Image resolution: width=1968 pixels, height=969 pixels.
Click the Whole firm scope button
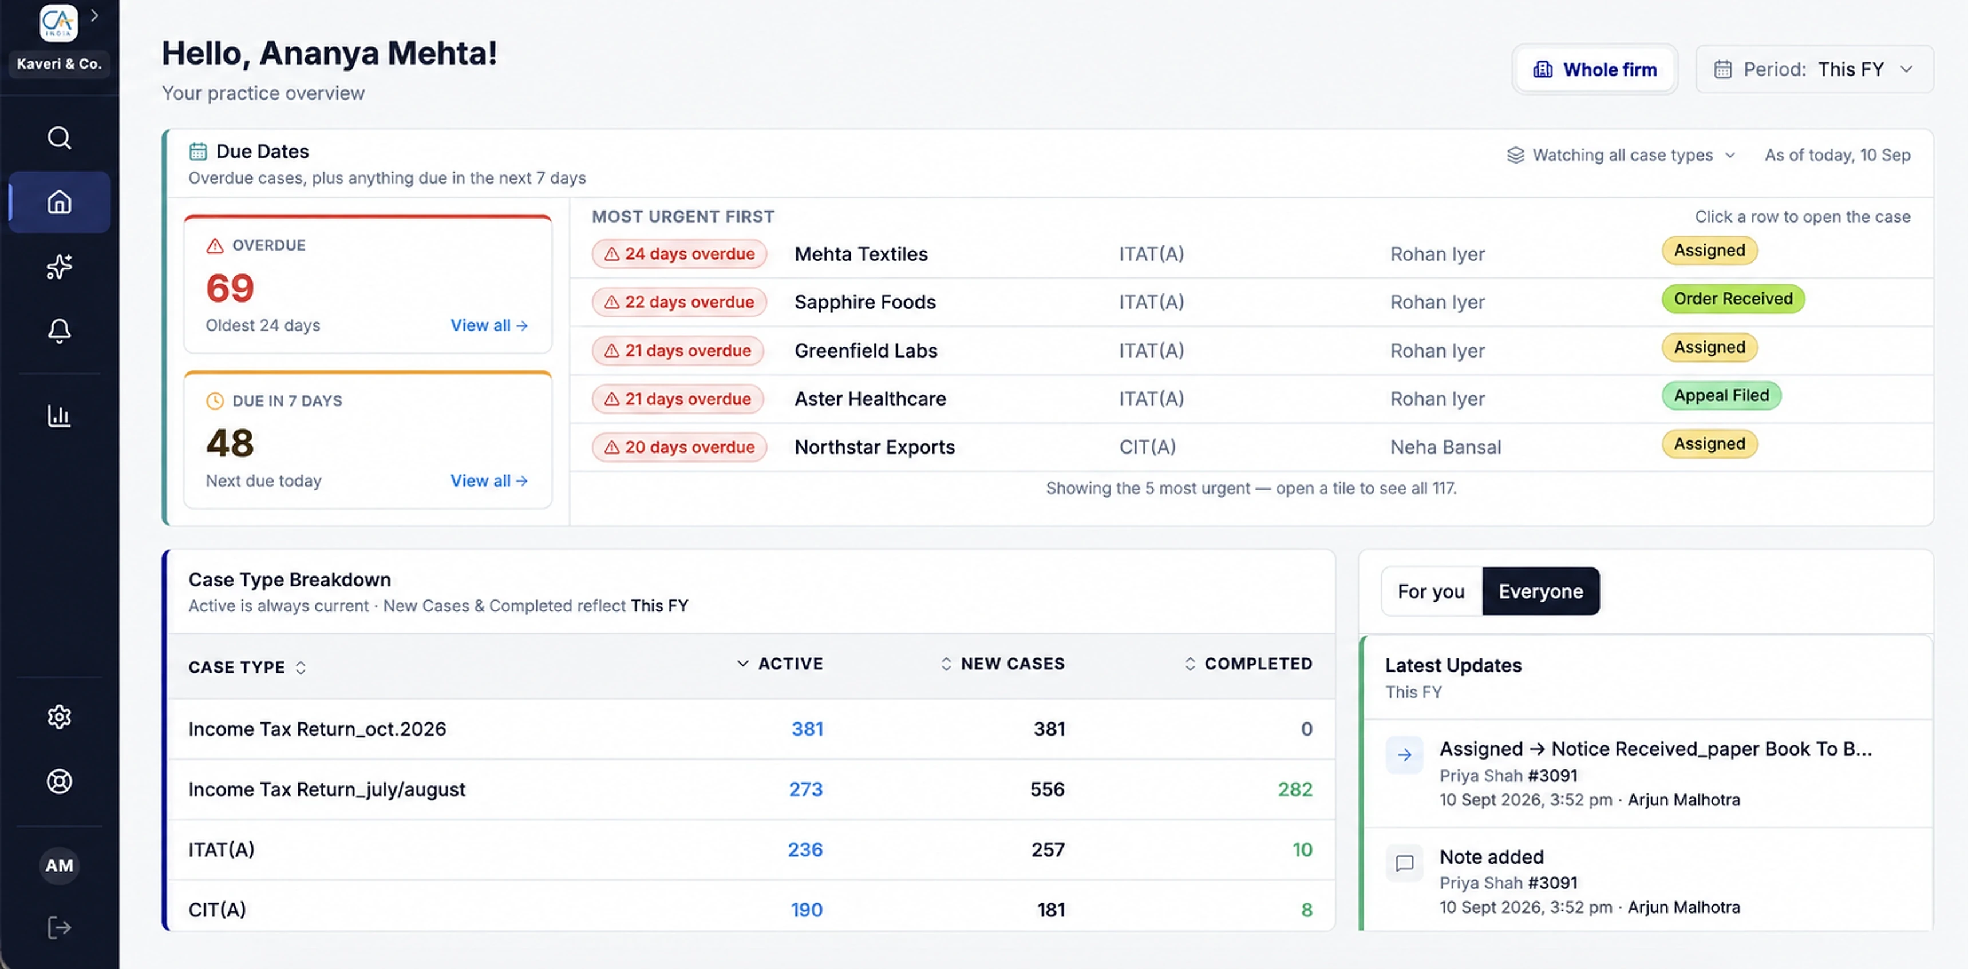click(x=1594, y=69)
